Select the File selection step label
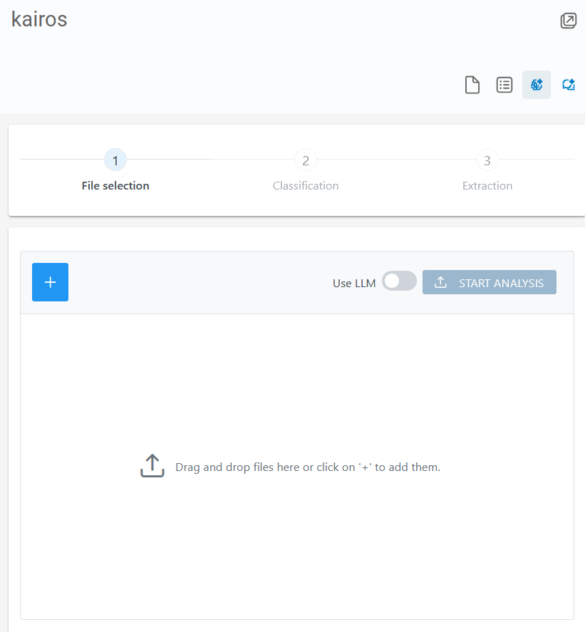 [x=115, y=186]
